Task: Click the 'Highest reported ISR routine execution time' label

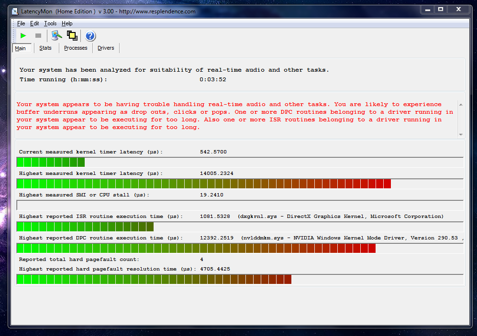Action: coord(101,217)
